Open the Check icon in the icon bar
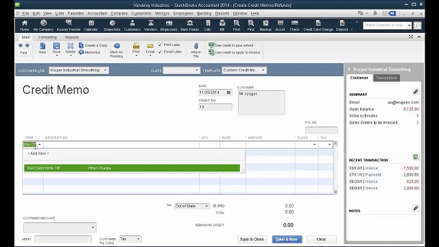Viewport: 439px width, 247px height. [294, 25]
